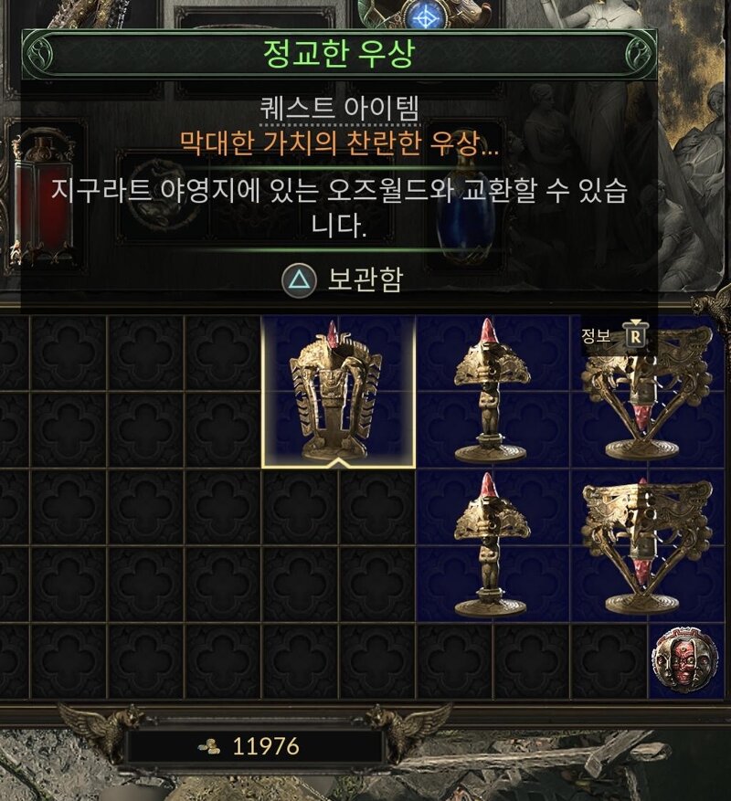Select the highlighted ornate idol item

(338, 392)
